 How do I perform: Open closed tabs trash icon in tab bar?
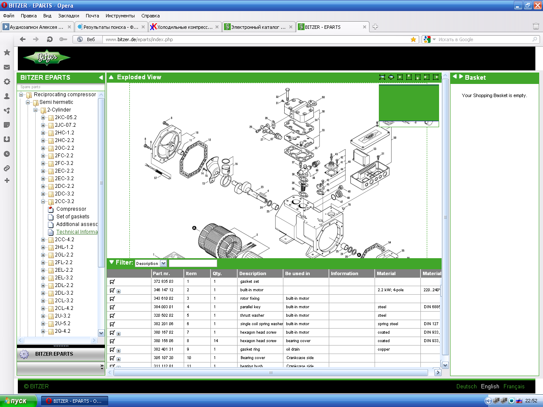coord(536,27)
